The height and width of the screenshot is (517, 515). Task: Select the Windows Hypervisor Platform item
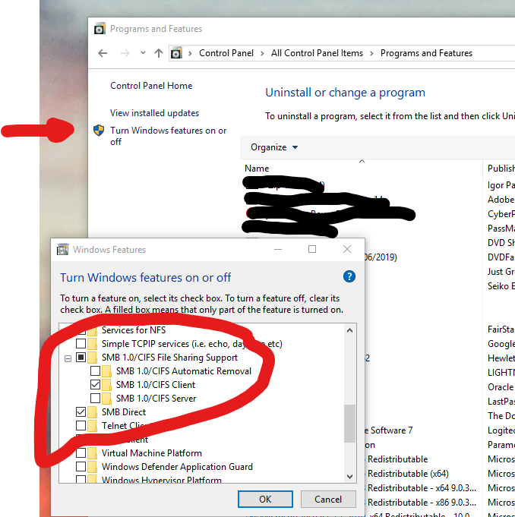[161, 479]
